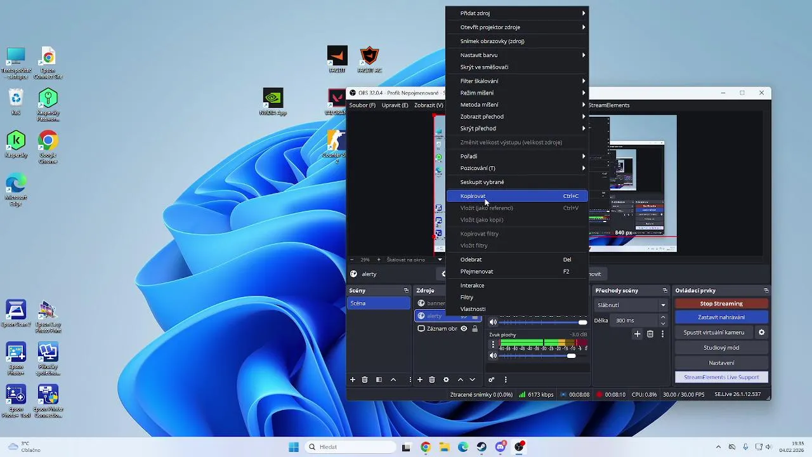
Task: Click the taskbar Hledat search box
Action: click(351, 447)
